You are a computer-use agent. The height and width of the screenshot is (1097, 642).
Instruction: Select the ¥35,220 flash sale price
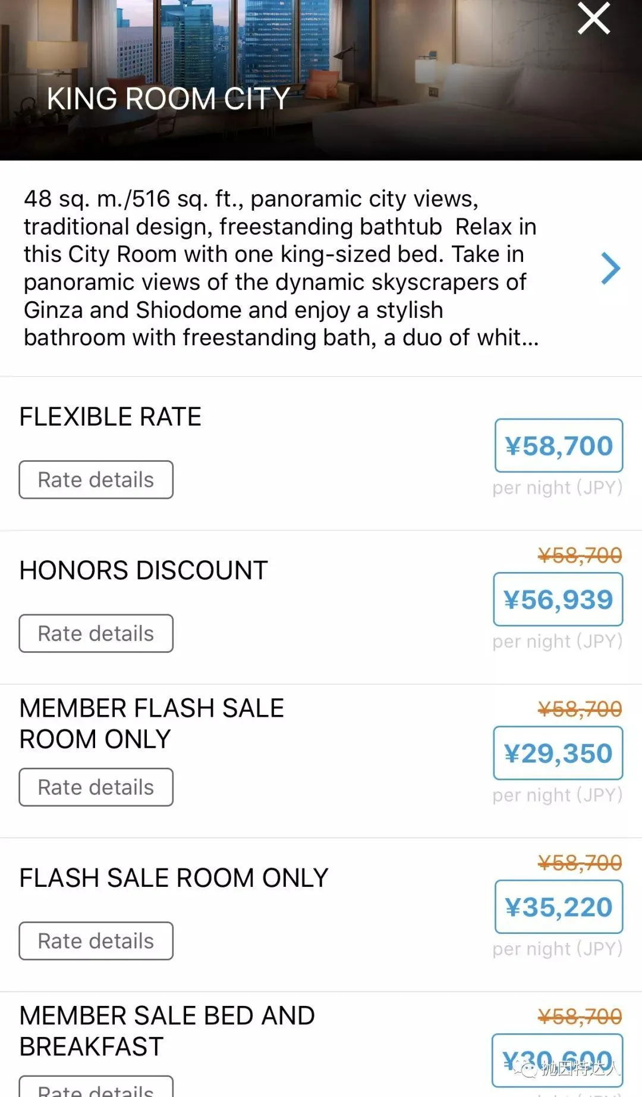(558, 907)
